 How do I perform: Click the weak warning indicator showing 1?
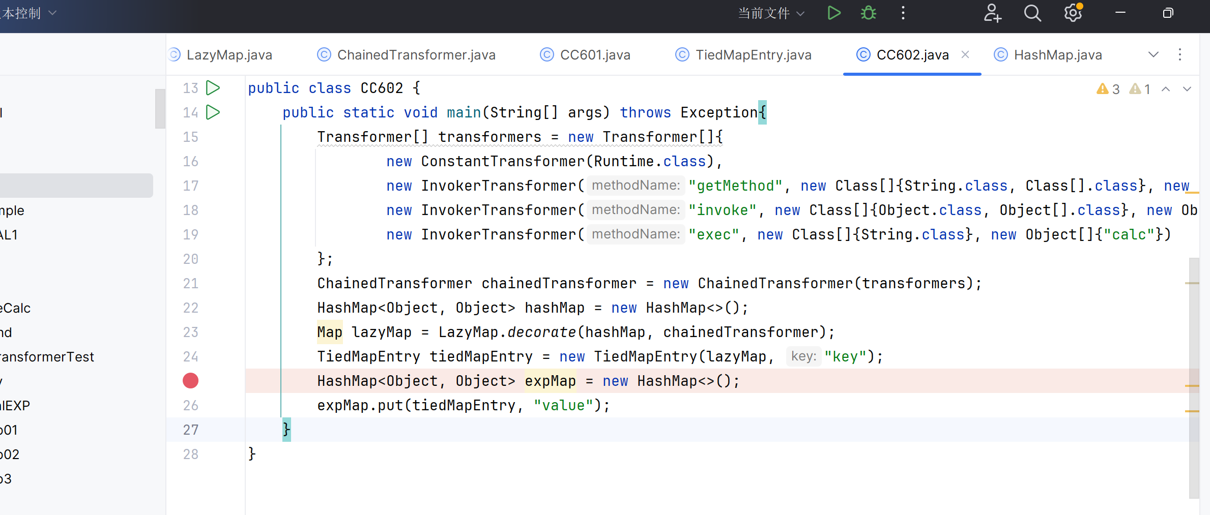1140,89
